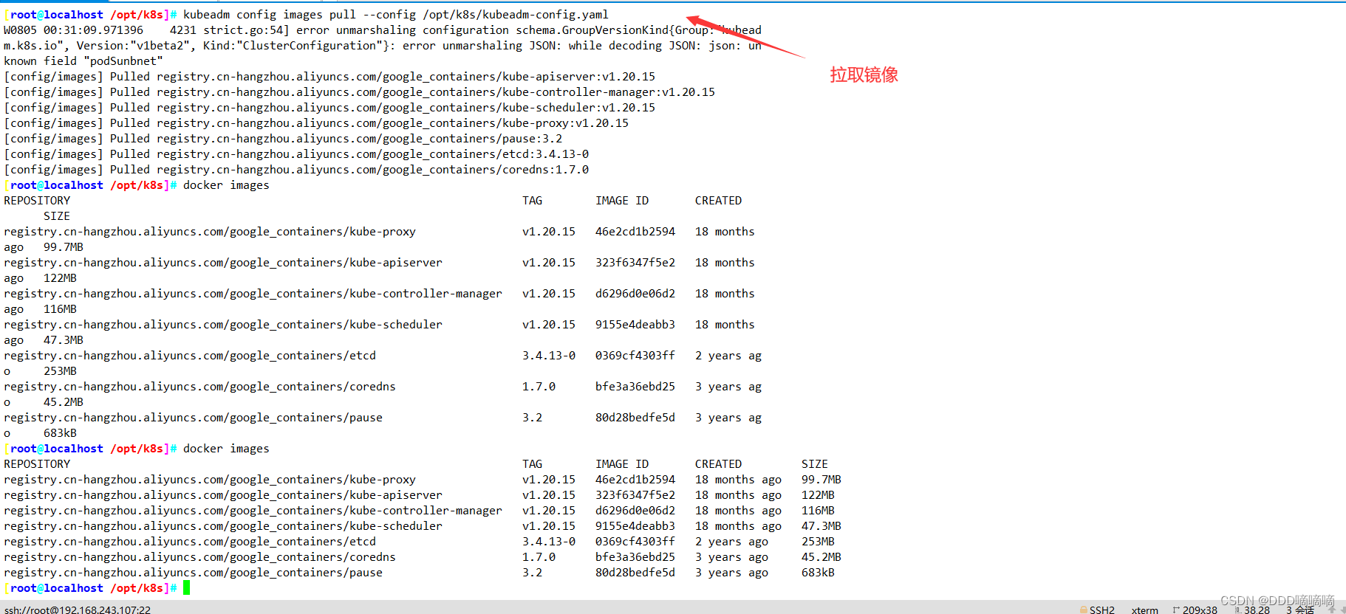
Task: Click the Pulled etcd:3.4.13-0 output line
Action: pos(296,153)
